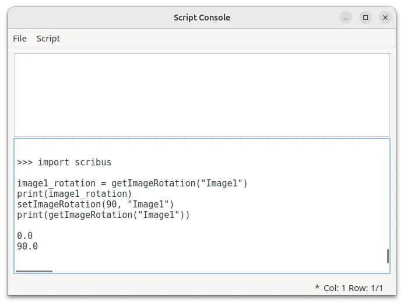Viewport: 404px width, 305px height.
Task: Click the Col and Row position indicator
Action: click(353, 288)
